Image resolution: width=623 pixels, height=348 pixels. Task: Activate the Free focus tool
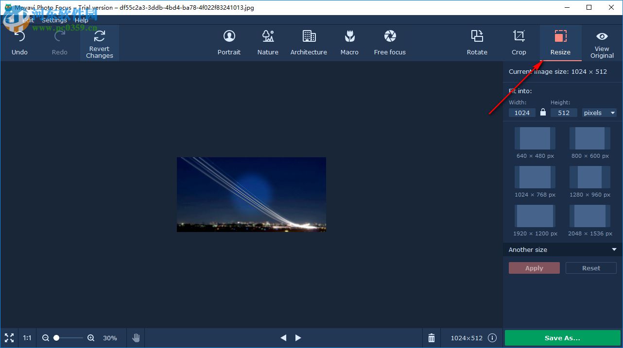click(390, 43)
